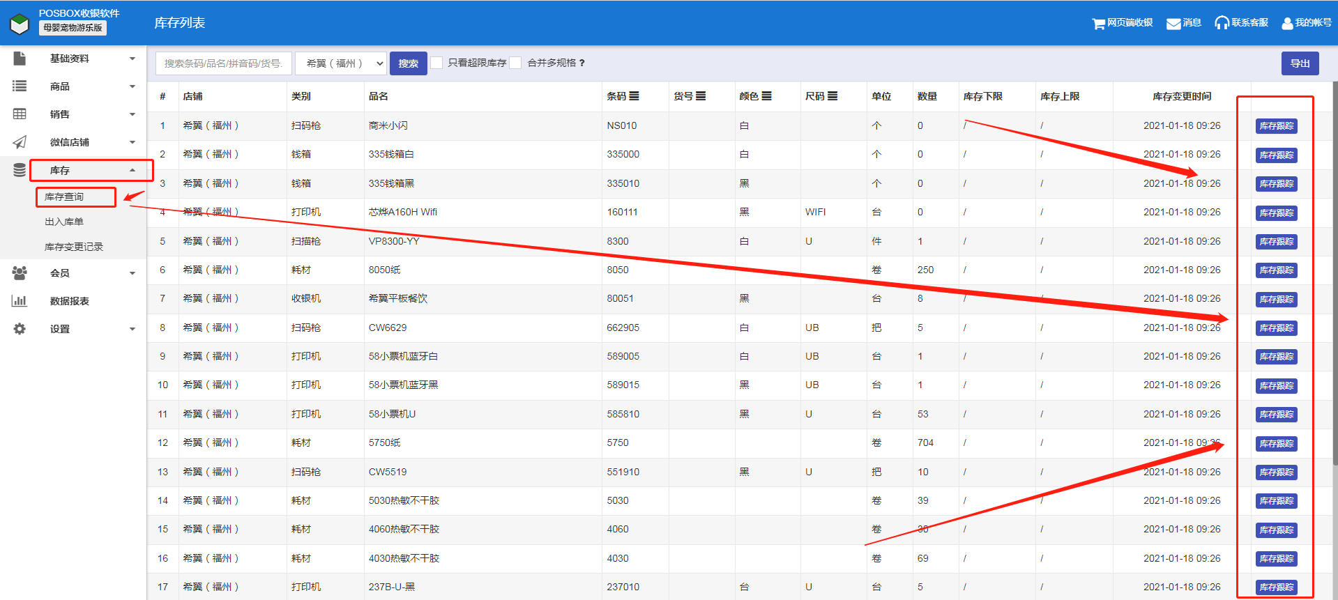Click the table icon beside 销售
Viewport: 1338px width, 600px height.
tap(20, 114)
